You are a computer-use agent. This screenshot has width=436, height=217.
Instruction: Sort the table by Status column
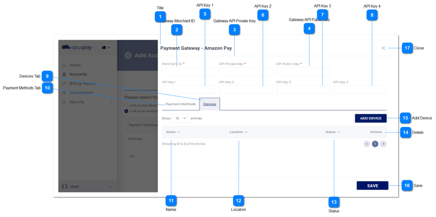point(333,132)
